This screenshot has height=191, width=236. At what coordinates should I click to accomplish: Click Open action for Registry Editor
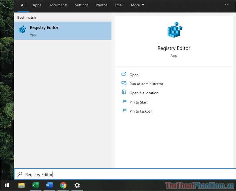[x=134, y=75]
